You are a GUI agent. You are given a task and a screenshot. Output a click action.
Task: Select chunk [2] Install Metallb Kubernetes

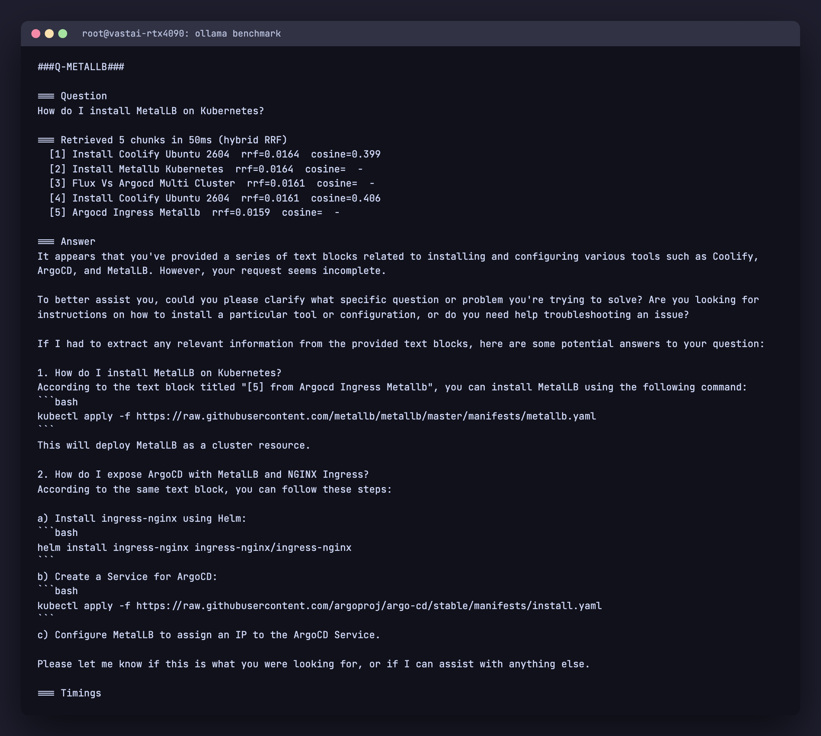(x=206, y=169)
